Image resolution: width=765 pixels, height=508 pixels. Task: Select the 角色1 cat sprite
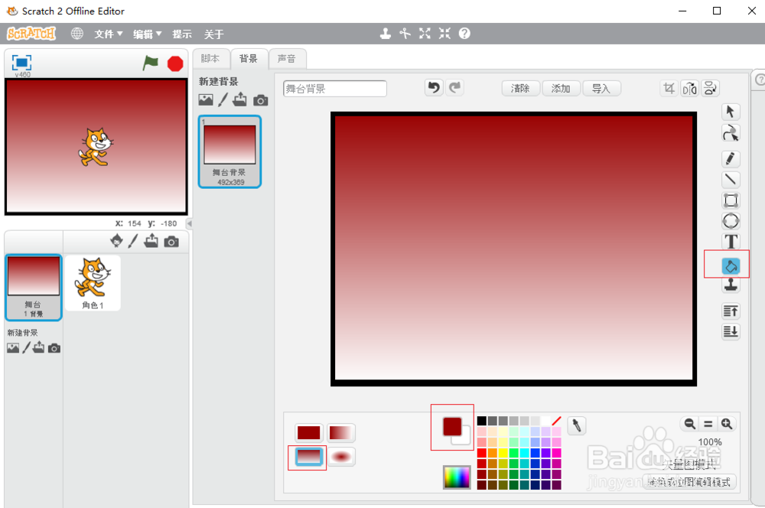(93, 282)
